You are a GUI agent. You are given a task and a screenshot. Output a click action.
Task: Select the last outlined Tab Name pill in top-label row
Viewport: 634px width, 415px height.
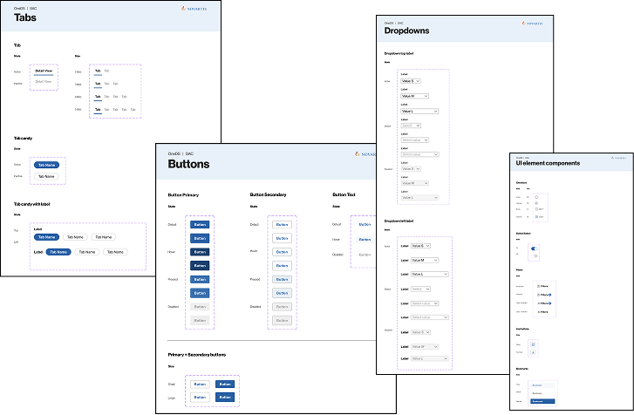coord(104,237)
